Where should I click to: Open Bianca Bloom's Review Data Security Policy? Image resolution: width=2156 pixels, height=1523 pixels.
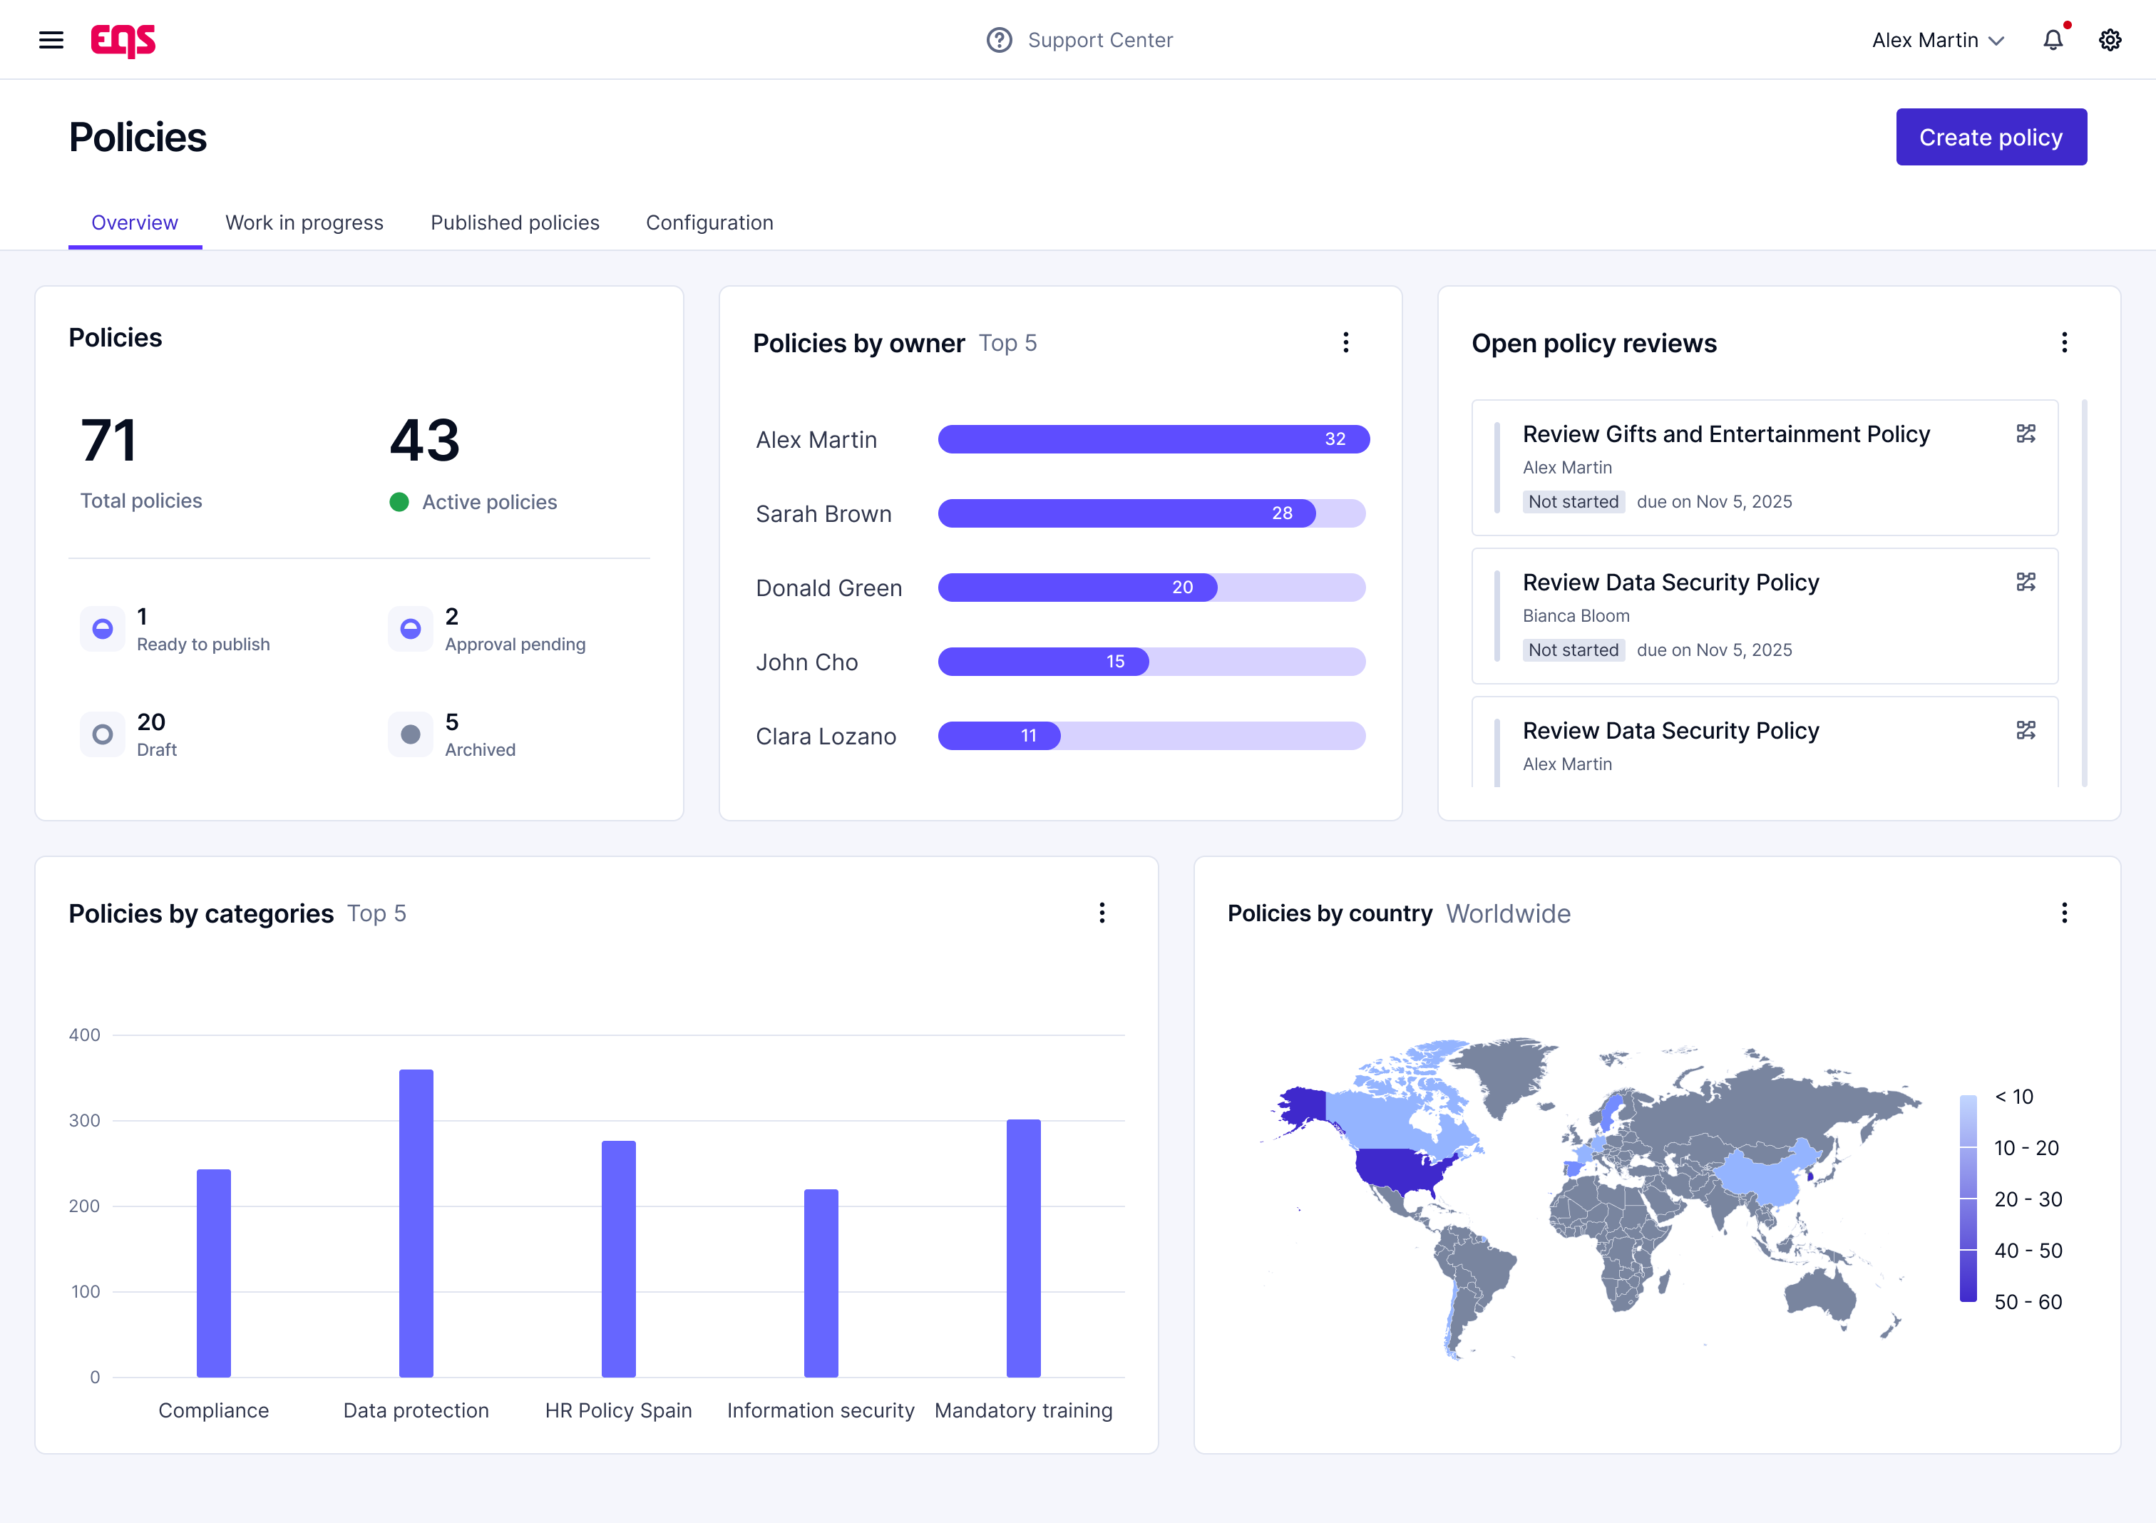1670,582
